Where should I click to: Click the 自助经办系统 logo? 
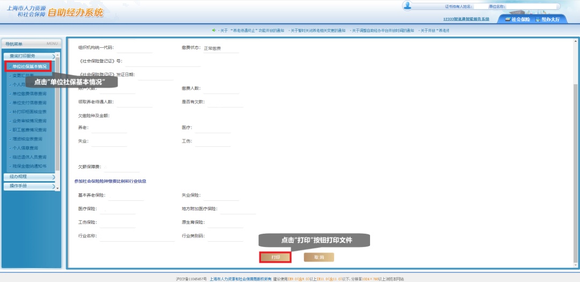click(x=75, y=12)
